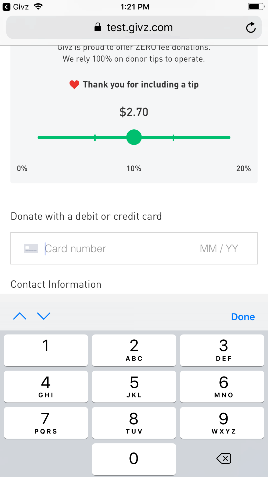Tap the 1 key on keypad
This screenshot has height=477, width=268.
coord(46,350)
